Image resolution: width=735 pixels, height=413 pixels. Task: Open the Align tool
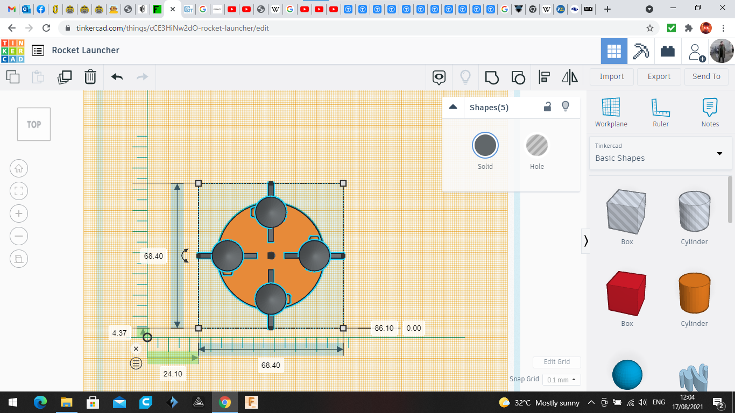coord(544,77)
